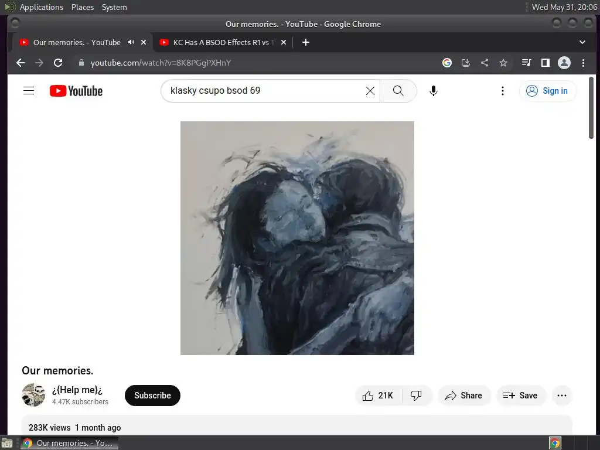The image size is (600, 450).
Task: Click the Share button under video
Action: pos(464,396)
